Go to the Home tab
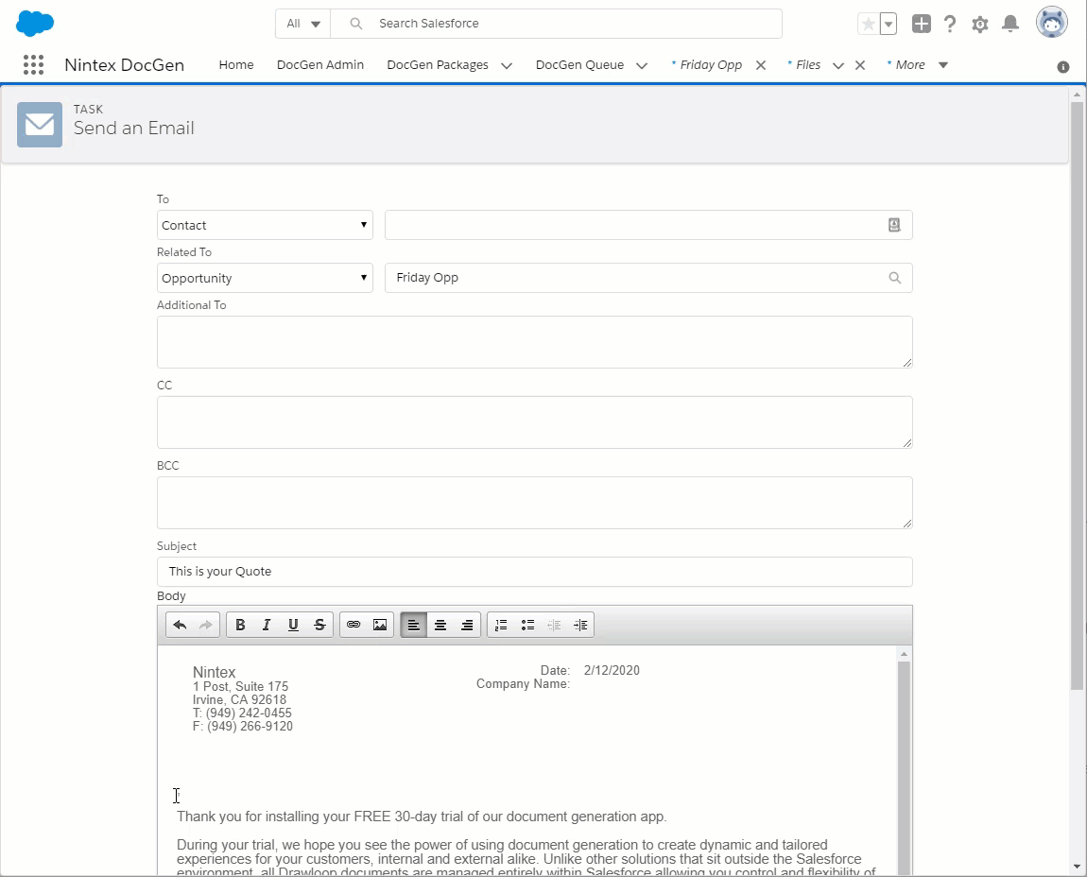 (236, 64)
